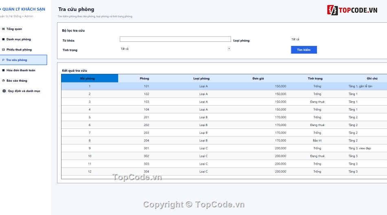Click Mã phòng cell 10

(x=90, y=156)
